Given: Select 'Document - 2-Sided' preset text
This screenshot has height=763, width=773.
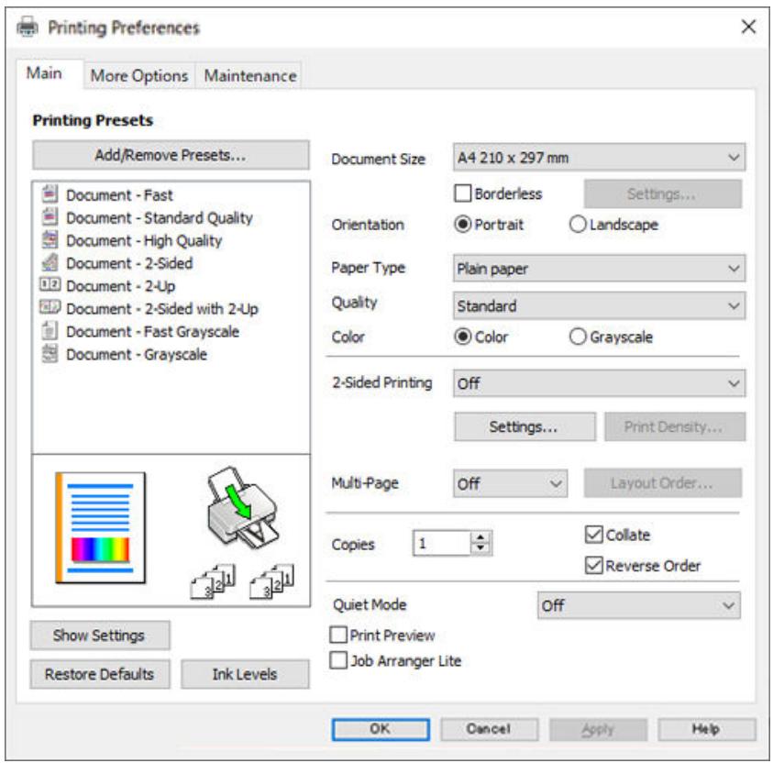Looking at the screenshot, I should [129, 263].
